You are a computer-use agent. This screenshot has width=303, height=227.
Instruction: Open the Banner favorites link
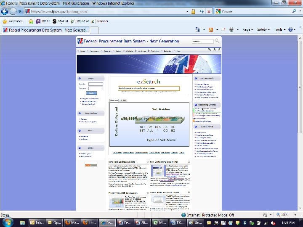(x=100, y=21)
